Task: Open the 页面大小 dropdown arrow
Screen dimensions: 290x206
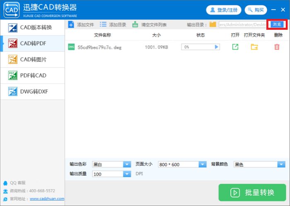Action: (203, 165)
